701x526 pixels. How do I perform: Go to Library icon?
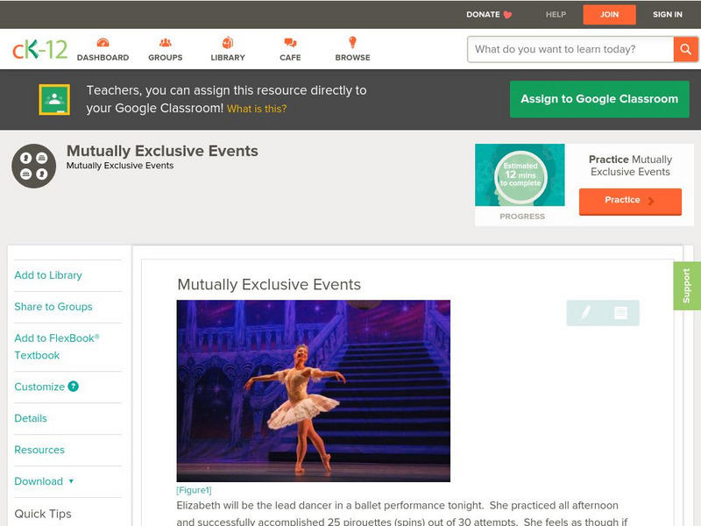228,43
